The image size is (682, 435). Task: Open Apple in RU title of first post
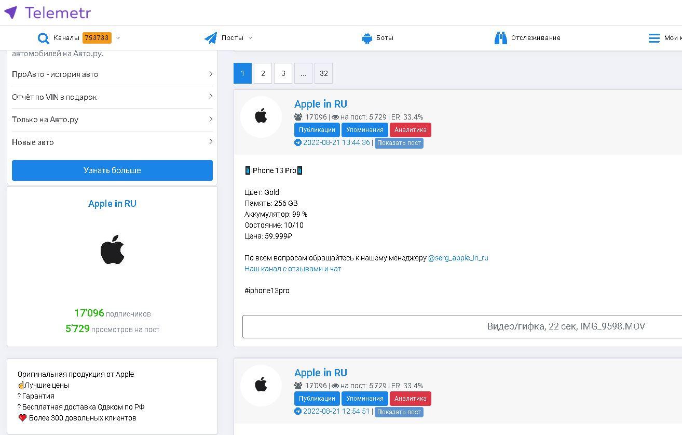tap(321, 104)
